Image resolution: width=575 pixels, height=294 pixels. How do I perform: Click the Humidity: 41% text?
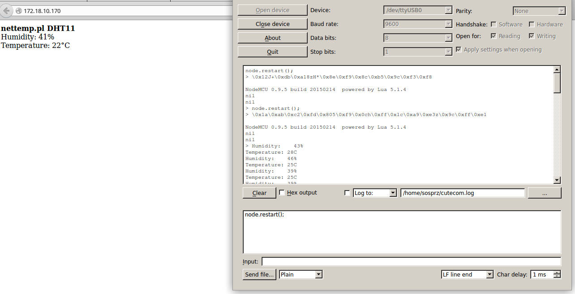[28, 37]
